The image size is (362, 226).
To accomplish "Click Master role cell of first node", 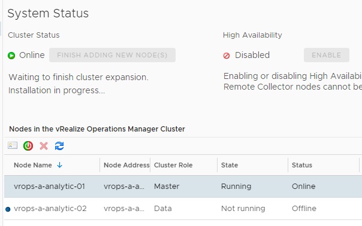I will point(167,187).
